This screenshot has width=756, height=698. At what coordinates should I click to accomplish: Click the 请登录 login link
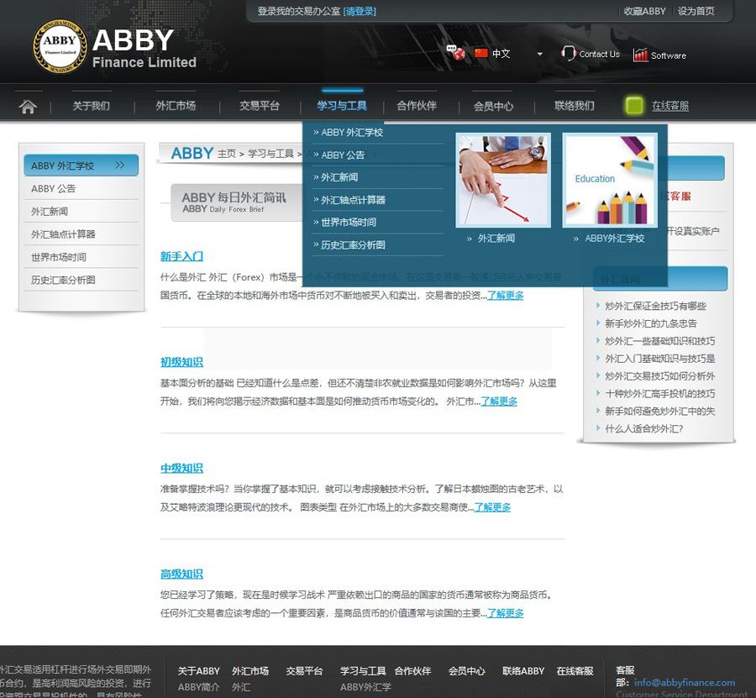pos(360,12)
